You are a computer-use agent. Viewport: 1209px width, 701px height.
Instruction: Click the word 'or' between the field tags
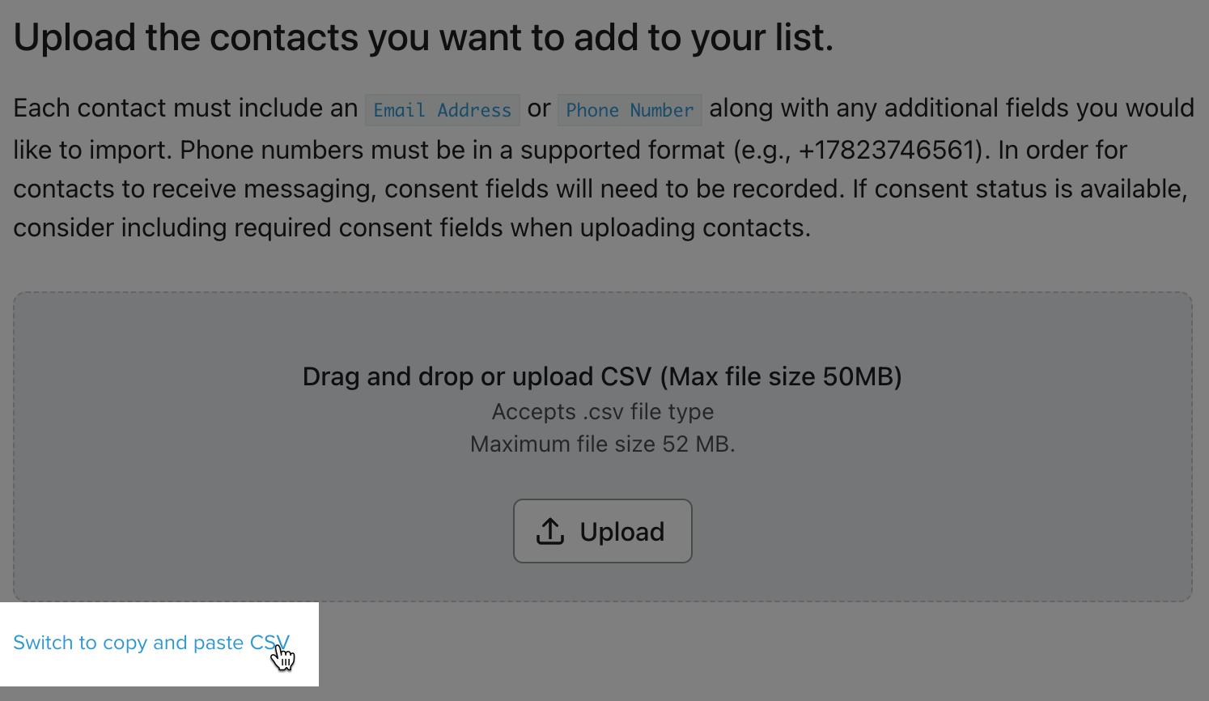click(539, 108)
